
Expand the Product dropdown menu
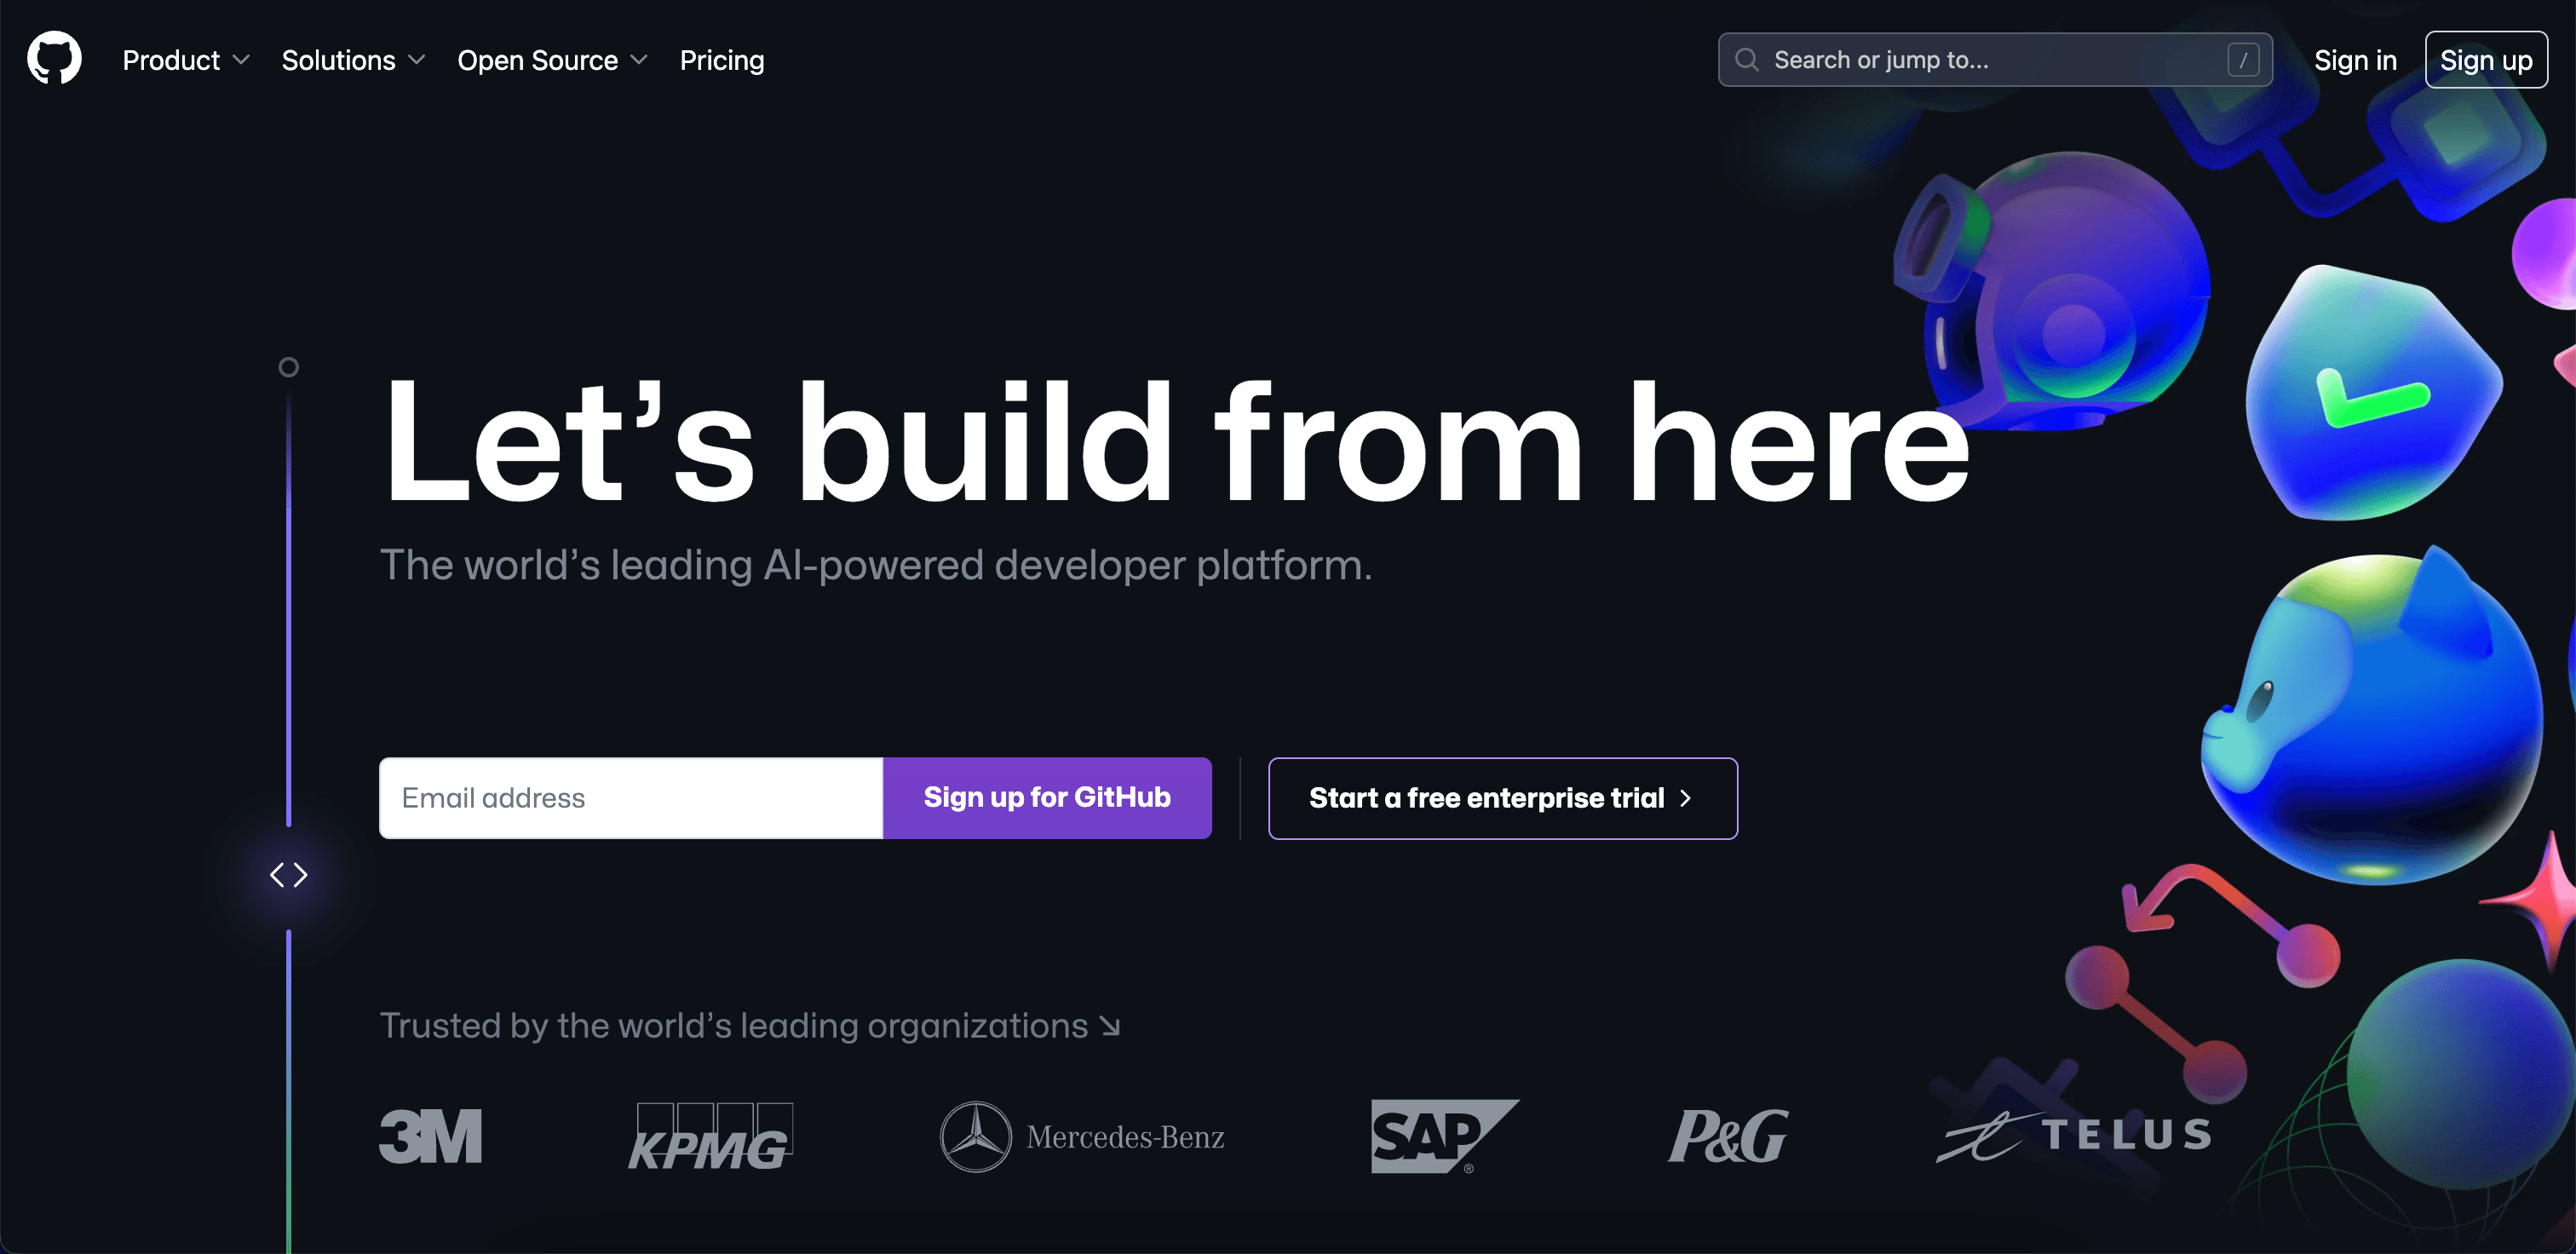186,60
